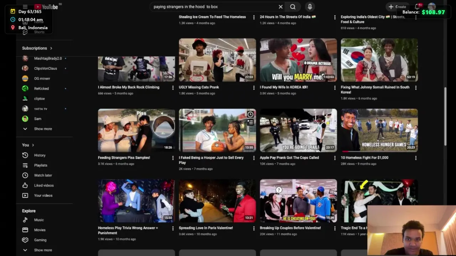
Task: Open the notifications bell
Action: pyautogui.click(x=418, y=7)
